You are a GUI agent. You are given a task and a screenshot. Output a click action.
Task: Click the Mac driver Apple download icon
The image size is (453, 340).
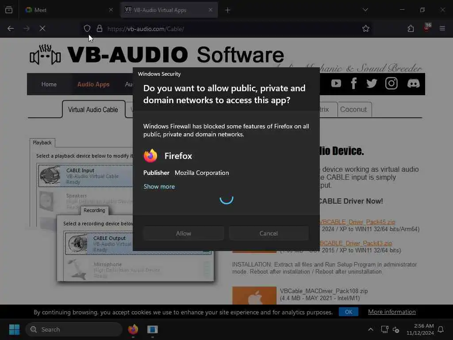click(254, 295)
